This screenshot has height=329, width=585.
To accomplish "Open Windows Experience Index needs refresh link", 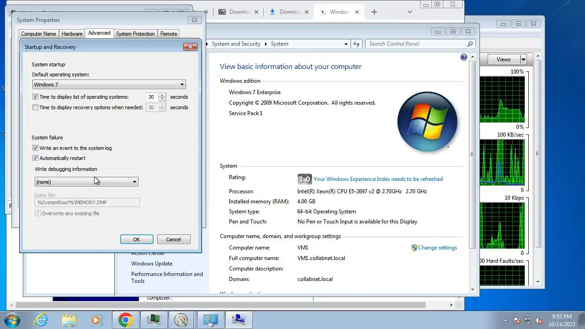I will coord(378,179).
